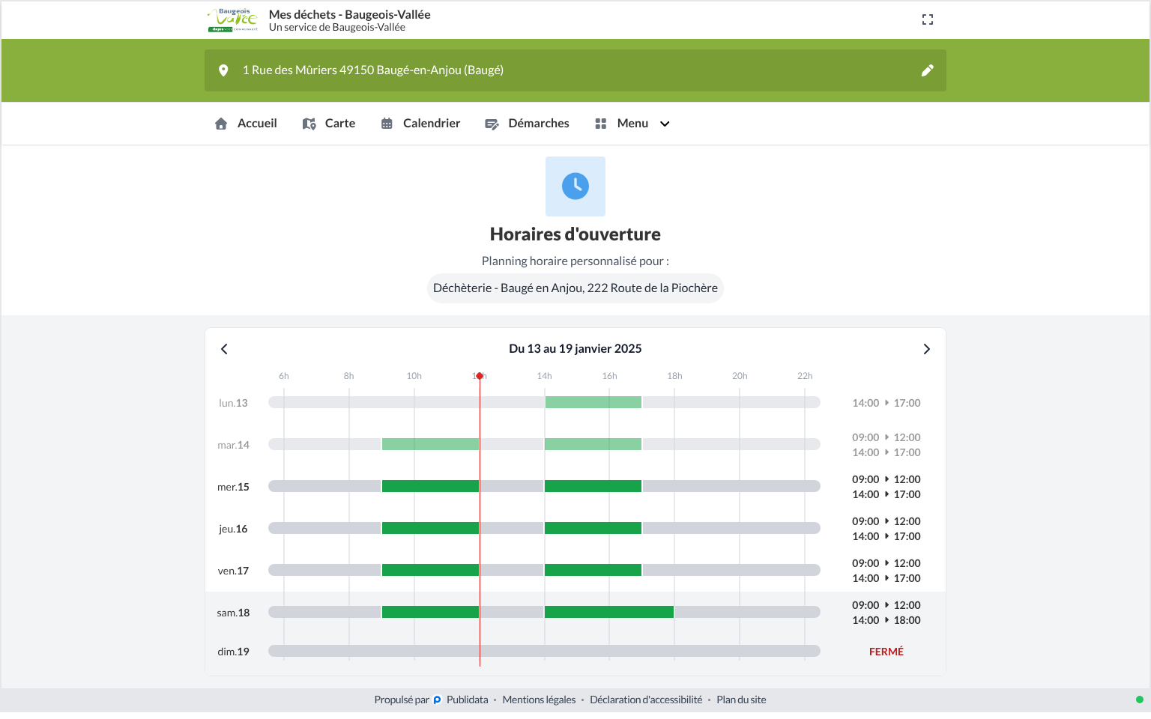This screenshot has height=719, width=1151.
Task: Click Du 13 au 19 janvier 2025 heading
Action: click(575, 349)
